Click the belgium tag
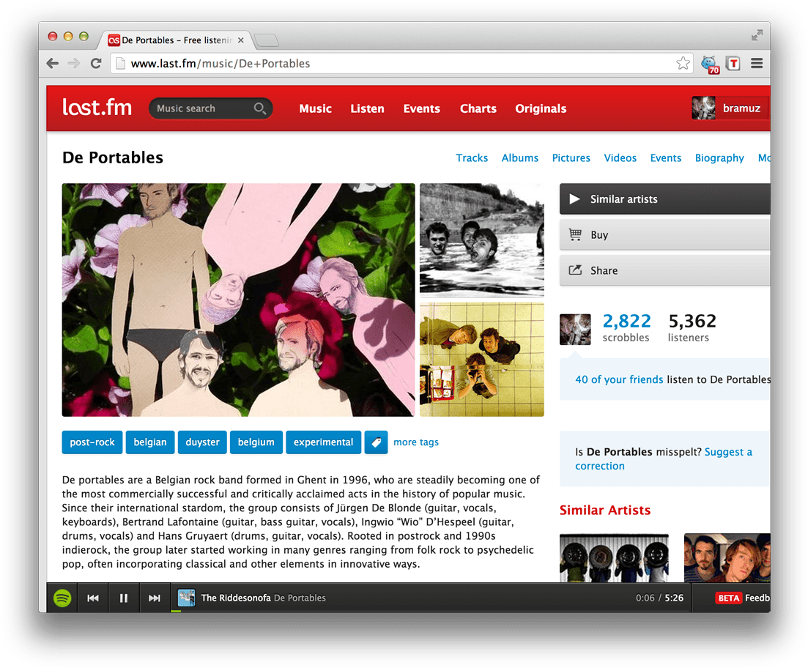Screen dimensions: 808x668 pos(256,442)
